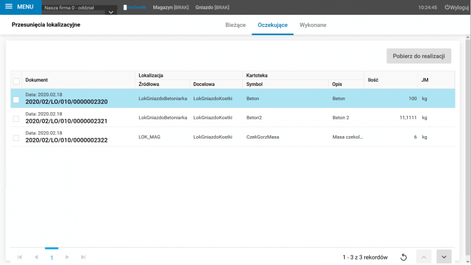The image size is (471, 265).
Task: Toggle the select-all header checkbox
Action: (17, 80)
